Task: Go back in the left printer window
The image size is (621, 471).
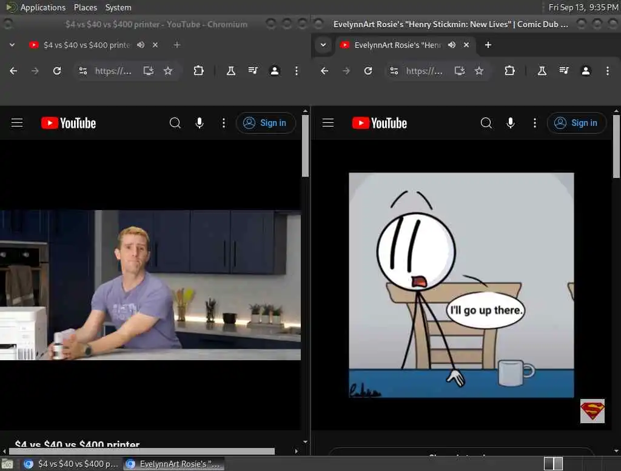Action: (13, 71)
